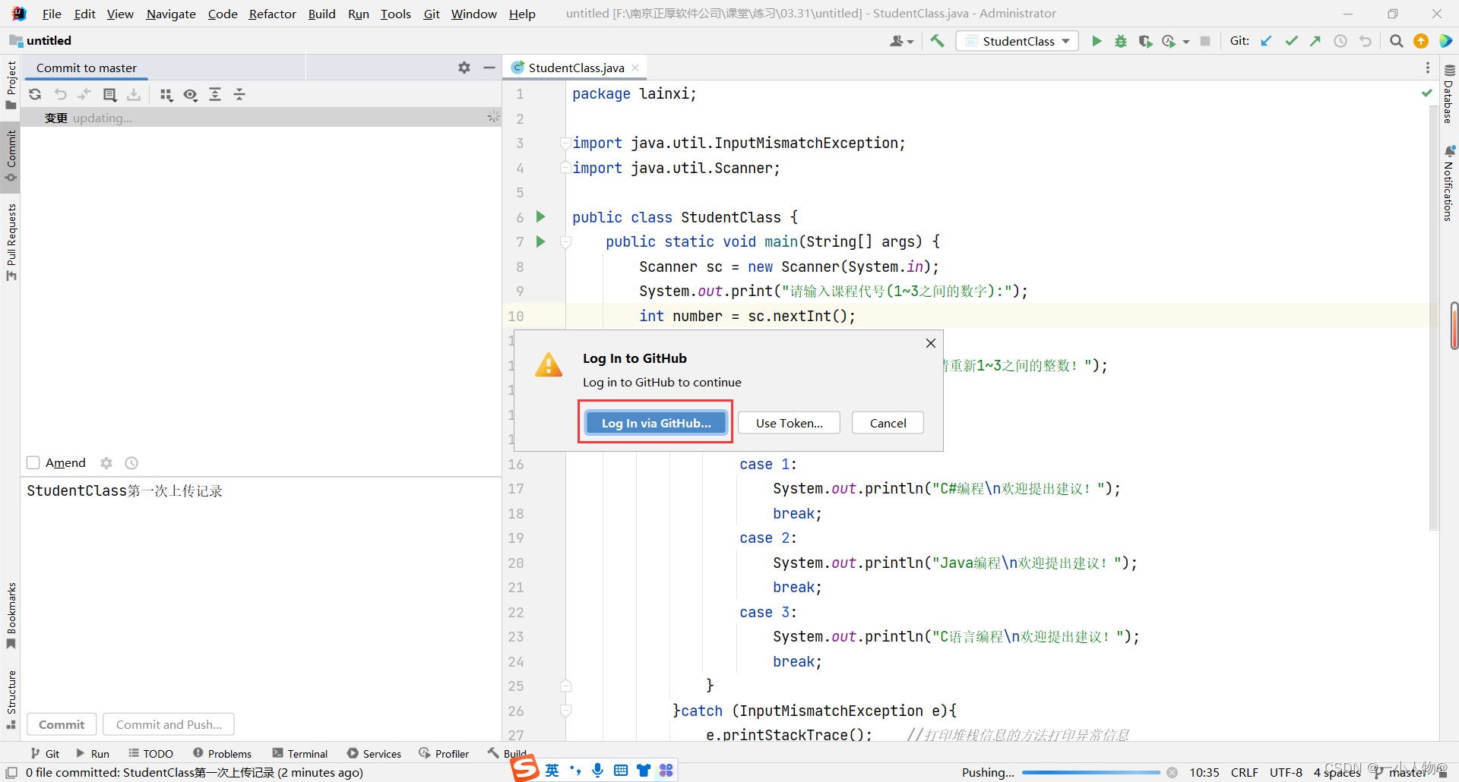Open the Navigate menu
This screenshot has width=1459, height=782.
(x=171, y=14)
